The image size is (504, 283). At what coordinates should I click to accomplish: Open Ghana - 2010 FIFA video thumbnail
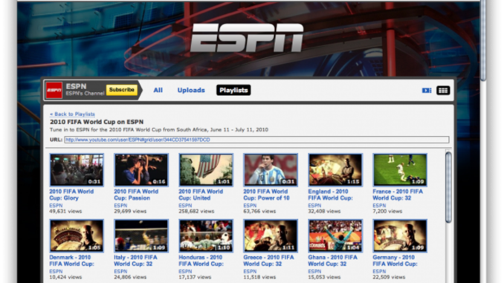tap(335, 235)
